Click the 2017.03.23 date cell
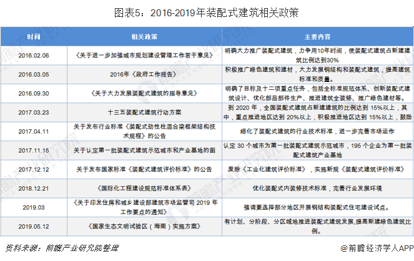 (33, 112)
